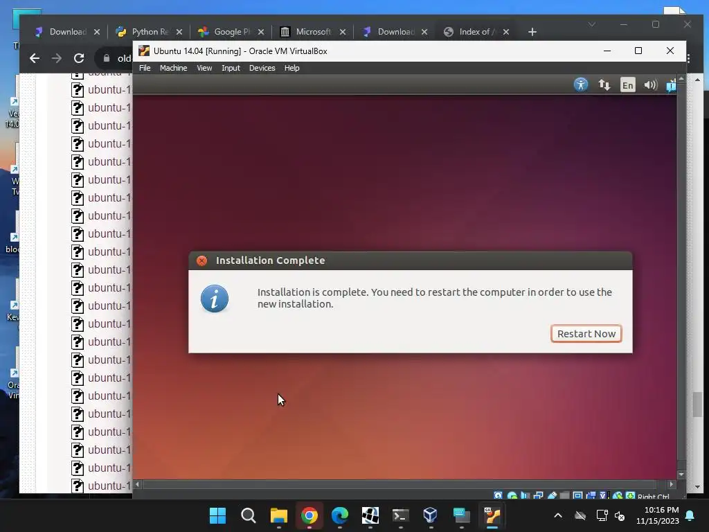The width and height of the screenshot is (709, 532).
Task: Open the En keyboard layout indicator
Action: click(627, 85)
